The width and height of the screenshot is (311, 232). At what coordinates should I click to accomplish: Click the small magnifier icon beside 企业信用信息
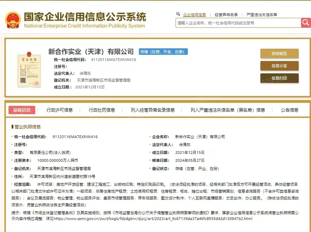pyautogui.click(x=178, y=14)
